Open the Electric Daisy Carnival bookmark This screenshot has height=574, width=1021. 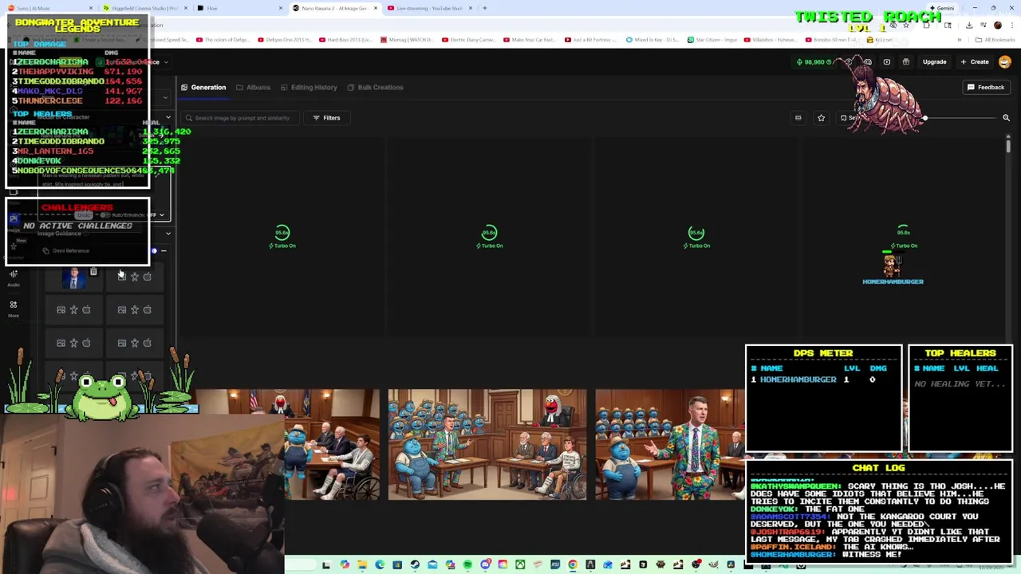[x=471, y=39]
